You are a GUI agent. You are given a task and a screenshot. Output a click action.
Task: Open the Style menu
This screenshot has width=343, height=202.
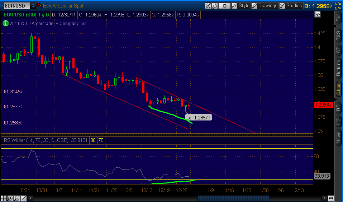240,6
